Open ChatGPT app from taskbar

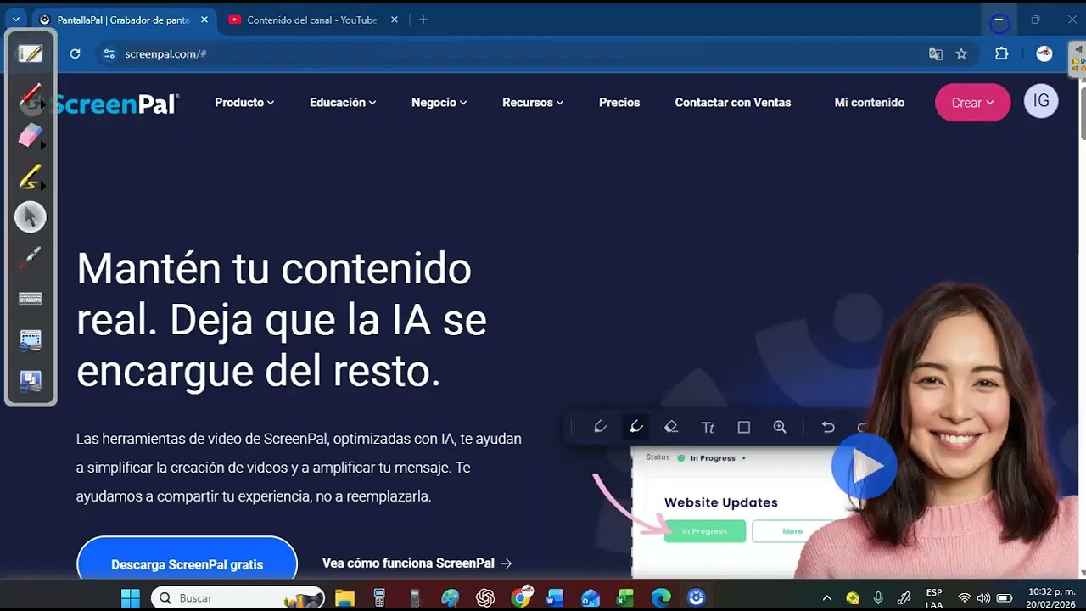[485, 598]
